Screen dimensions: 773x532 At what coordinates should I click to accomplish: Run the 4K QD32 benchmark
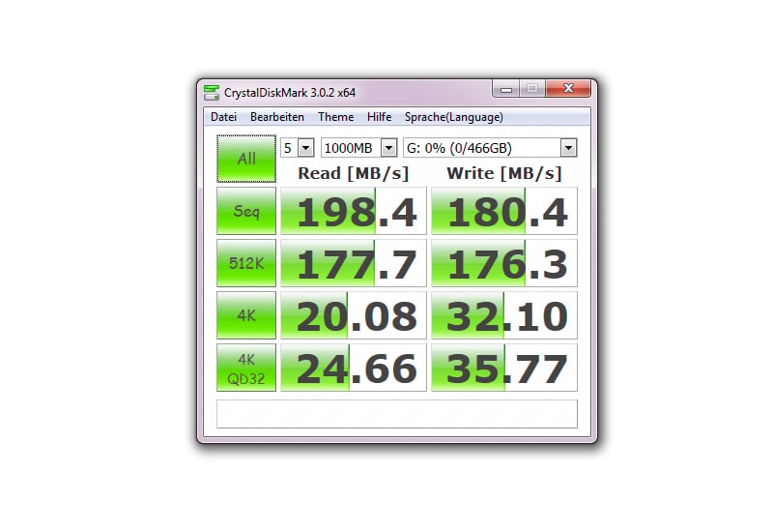coord(246,368)
